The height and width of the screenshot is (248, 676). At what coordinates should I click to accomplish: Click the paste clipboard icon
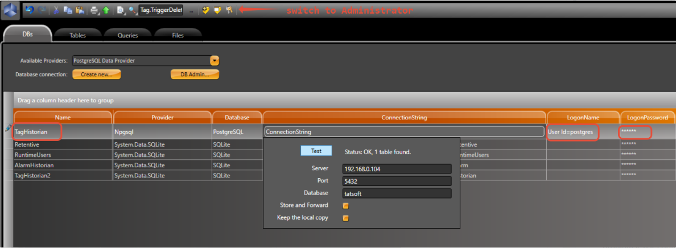click(79, 10)
